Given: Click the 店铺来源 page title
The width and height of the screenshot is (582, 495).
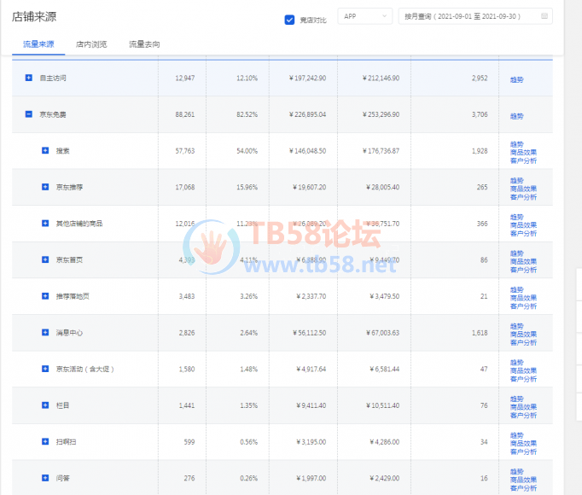Looking at the screenshot, I should pos(34,17).
